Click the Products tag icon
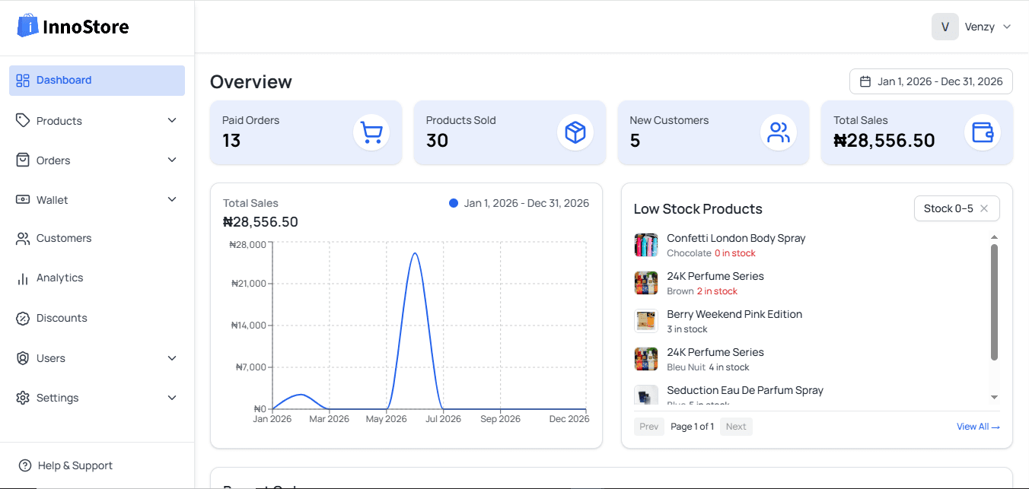Screen dimensions: 1029x489 (x=23, y=121)
